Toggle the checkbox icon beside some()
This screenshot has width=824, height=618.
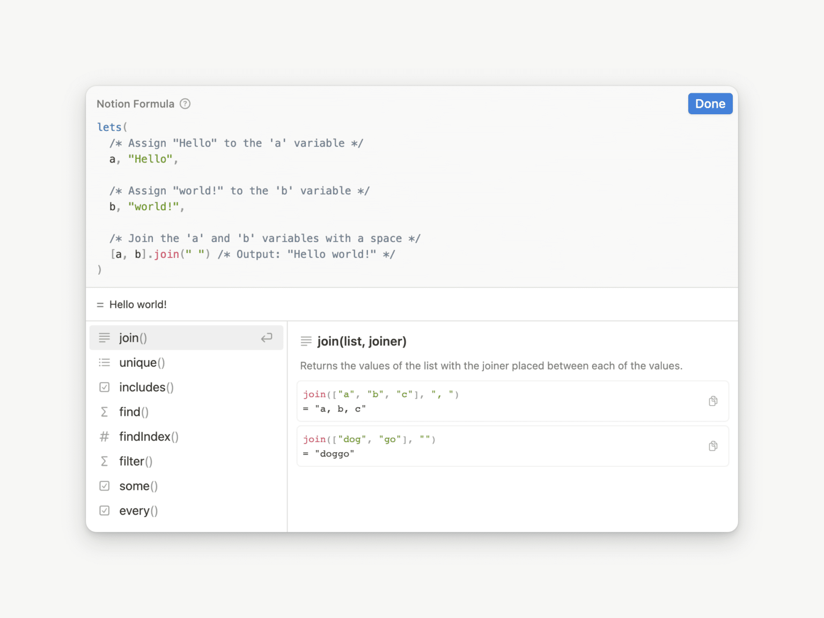[x=104, y=485]
